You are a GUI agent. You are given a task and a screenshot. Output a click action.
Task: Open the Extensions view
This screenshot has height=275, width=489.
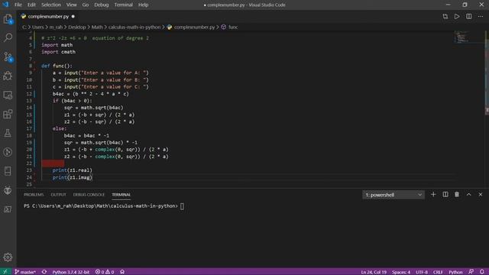(x=8, y=114)
